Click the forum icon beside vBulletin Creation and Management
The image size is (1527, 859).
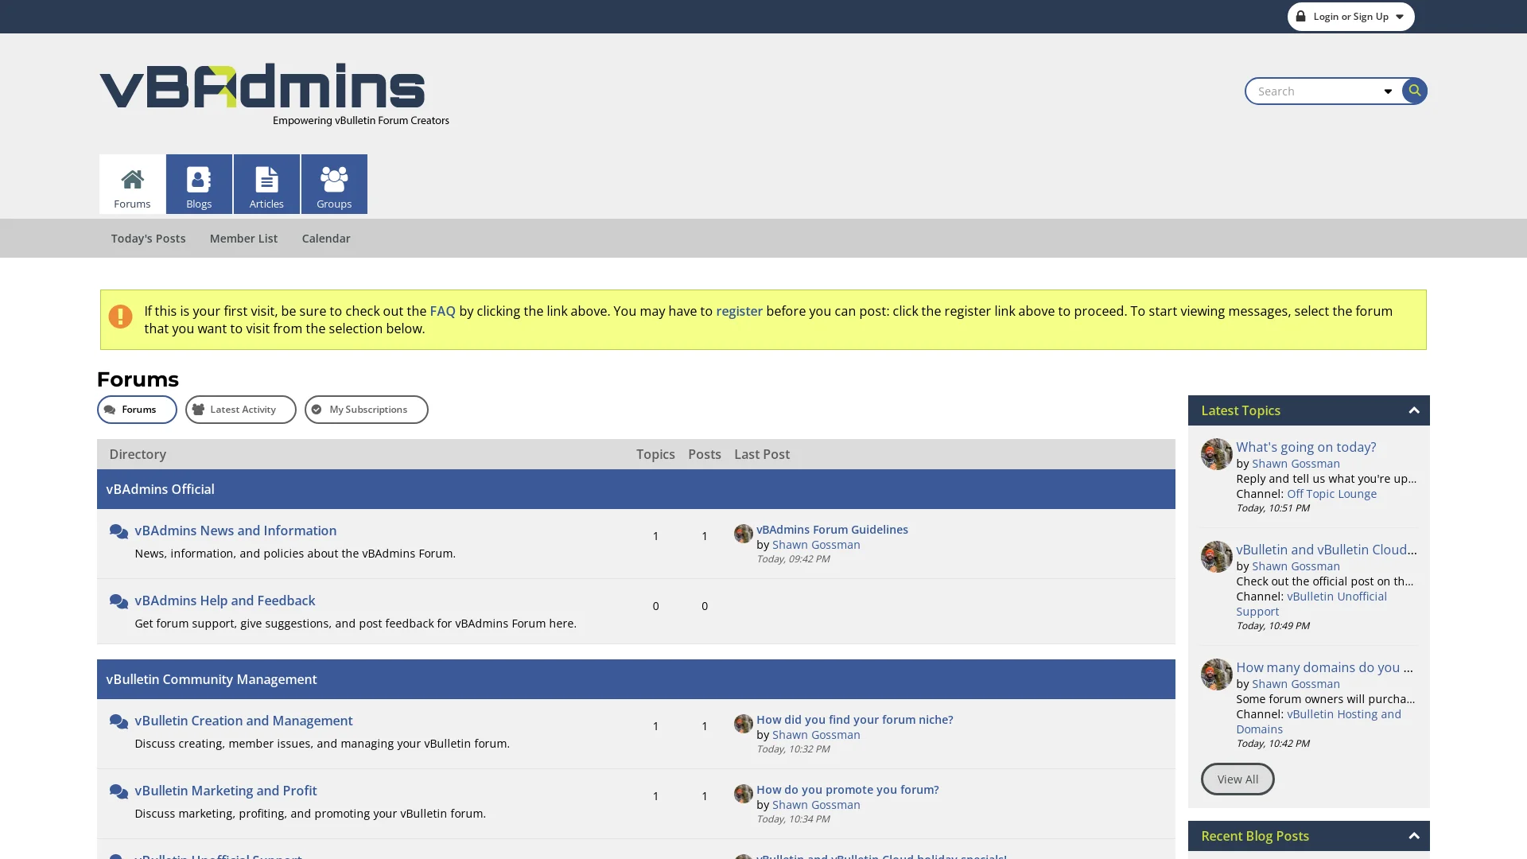click(x=119, y=721)
